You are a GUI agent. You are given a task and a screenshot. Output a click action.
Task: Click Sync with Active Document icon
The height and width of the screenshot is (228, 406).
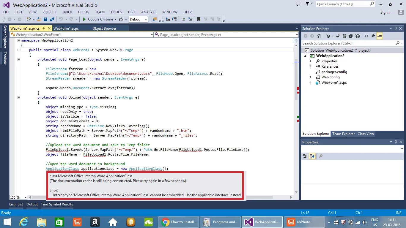(338, 36)
